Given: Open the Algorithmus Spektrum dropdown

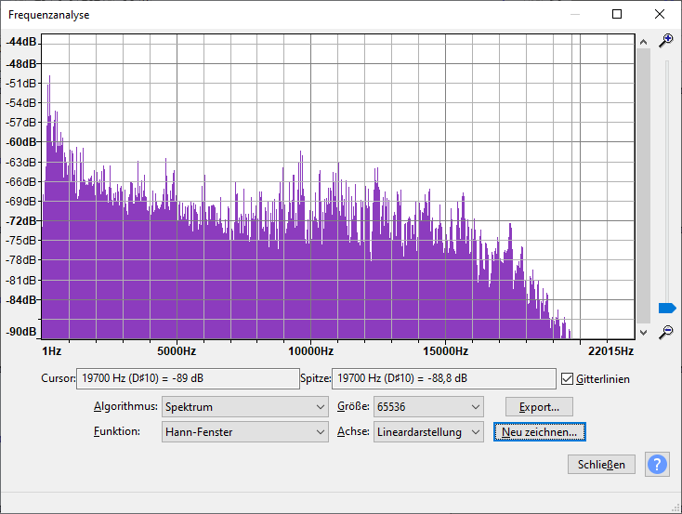Looking at the screenshot, I should pyautogui.click(x=245, y=407).
